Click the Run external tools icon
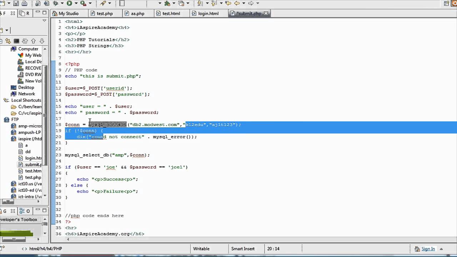Screen dimensions: 457x257 [83, 3]
